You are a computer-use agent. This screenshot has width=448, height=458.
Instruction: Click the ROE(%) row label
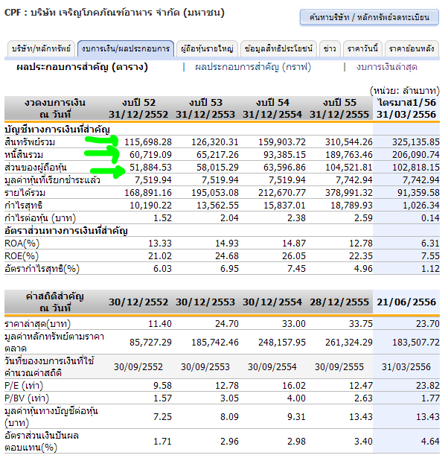[x=22, y=256]
